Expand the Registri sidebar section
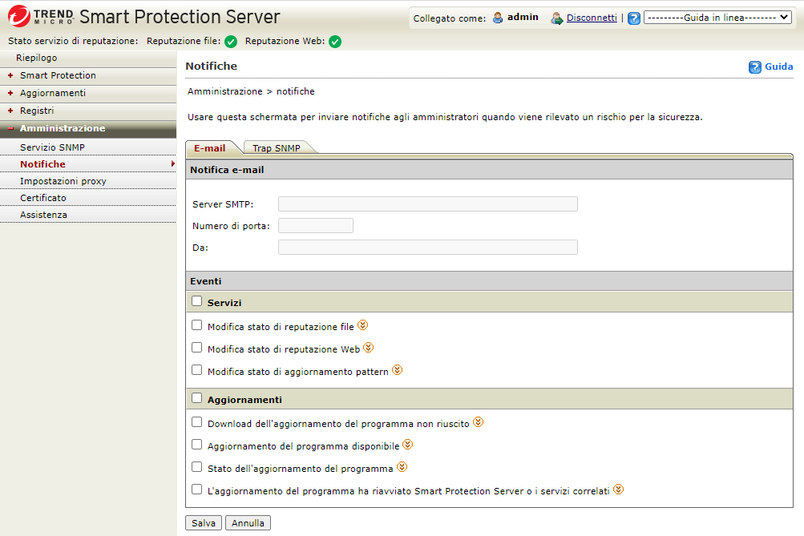The image size is (804, 536). pyautogui.click(x=37, y=111)
